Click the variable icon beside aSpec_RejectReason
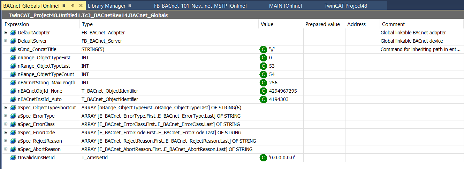The height and width of the screenshot is (169, 464). [x=13, y=141]
